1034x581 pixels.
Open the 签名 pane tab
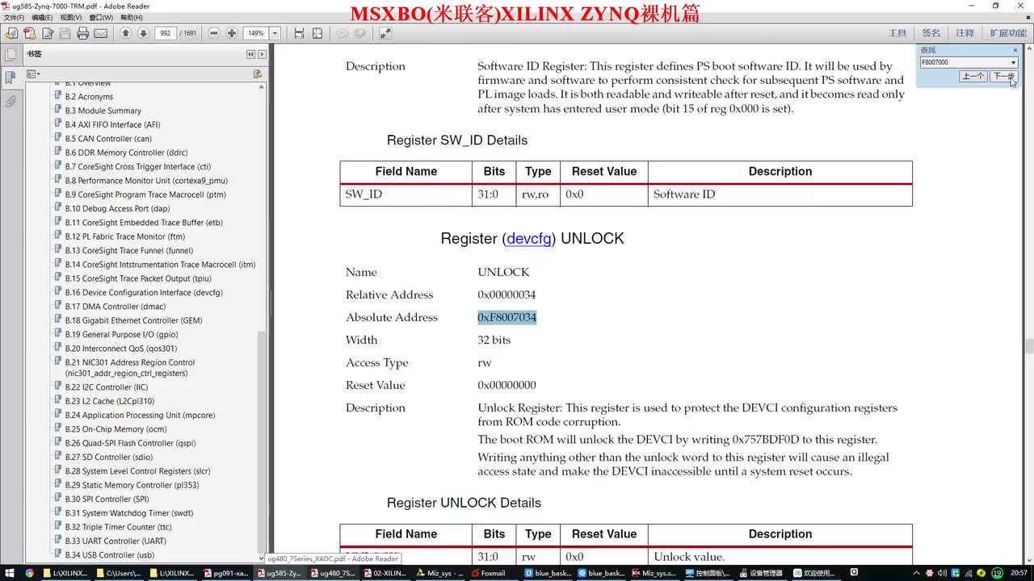click(x=931, y=33)
